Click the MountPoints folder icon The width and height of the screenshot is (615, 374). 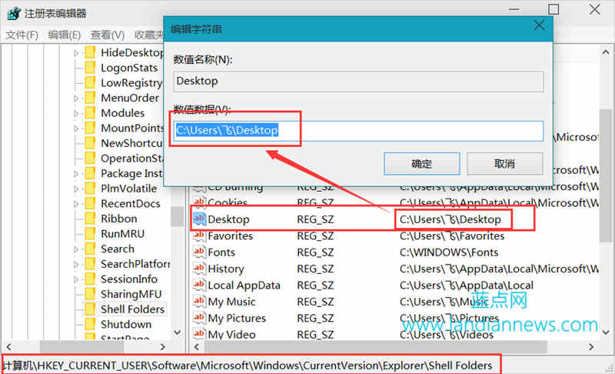(90, 128)
